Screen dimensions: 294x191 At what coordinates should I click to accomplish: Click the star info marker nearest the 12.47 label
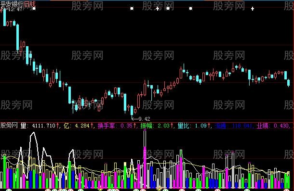click(x=34, y=9)
